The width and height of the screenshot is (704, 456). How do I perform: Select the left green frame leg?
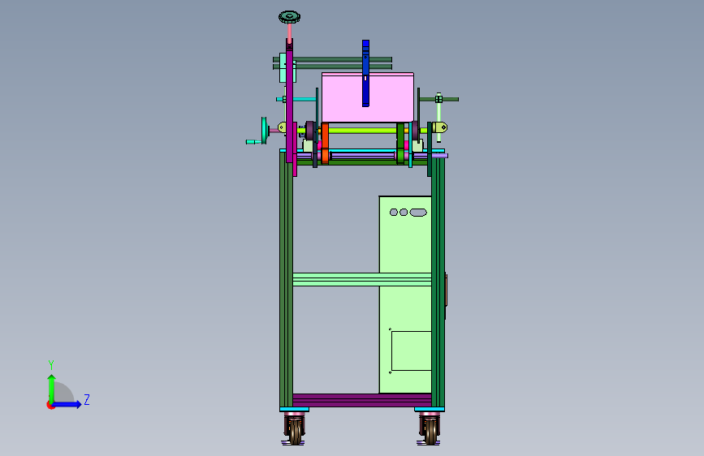[x=286, y=279]
